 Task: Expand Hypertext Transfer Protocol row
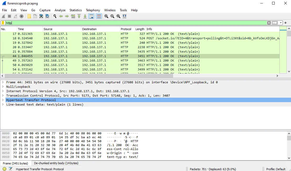[3, 100]
